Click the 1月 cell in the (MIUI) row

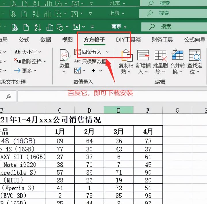[x=60, y=180]
